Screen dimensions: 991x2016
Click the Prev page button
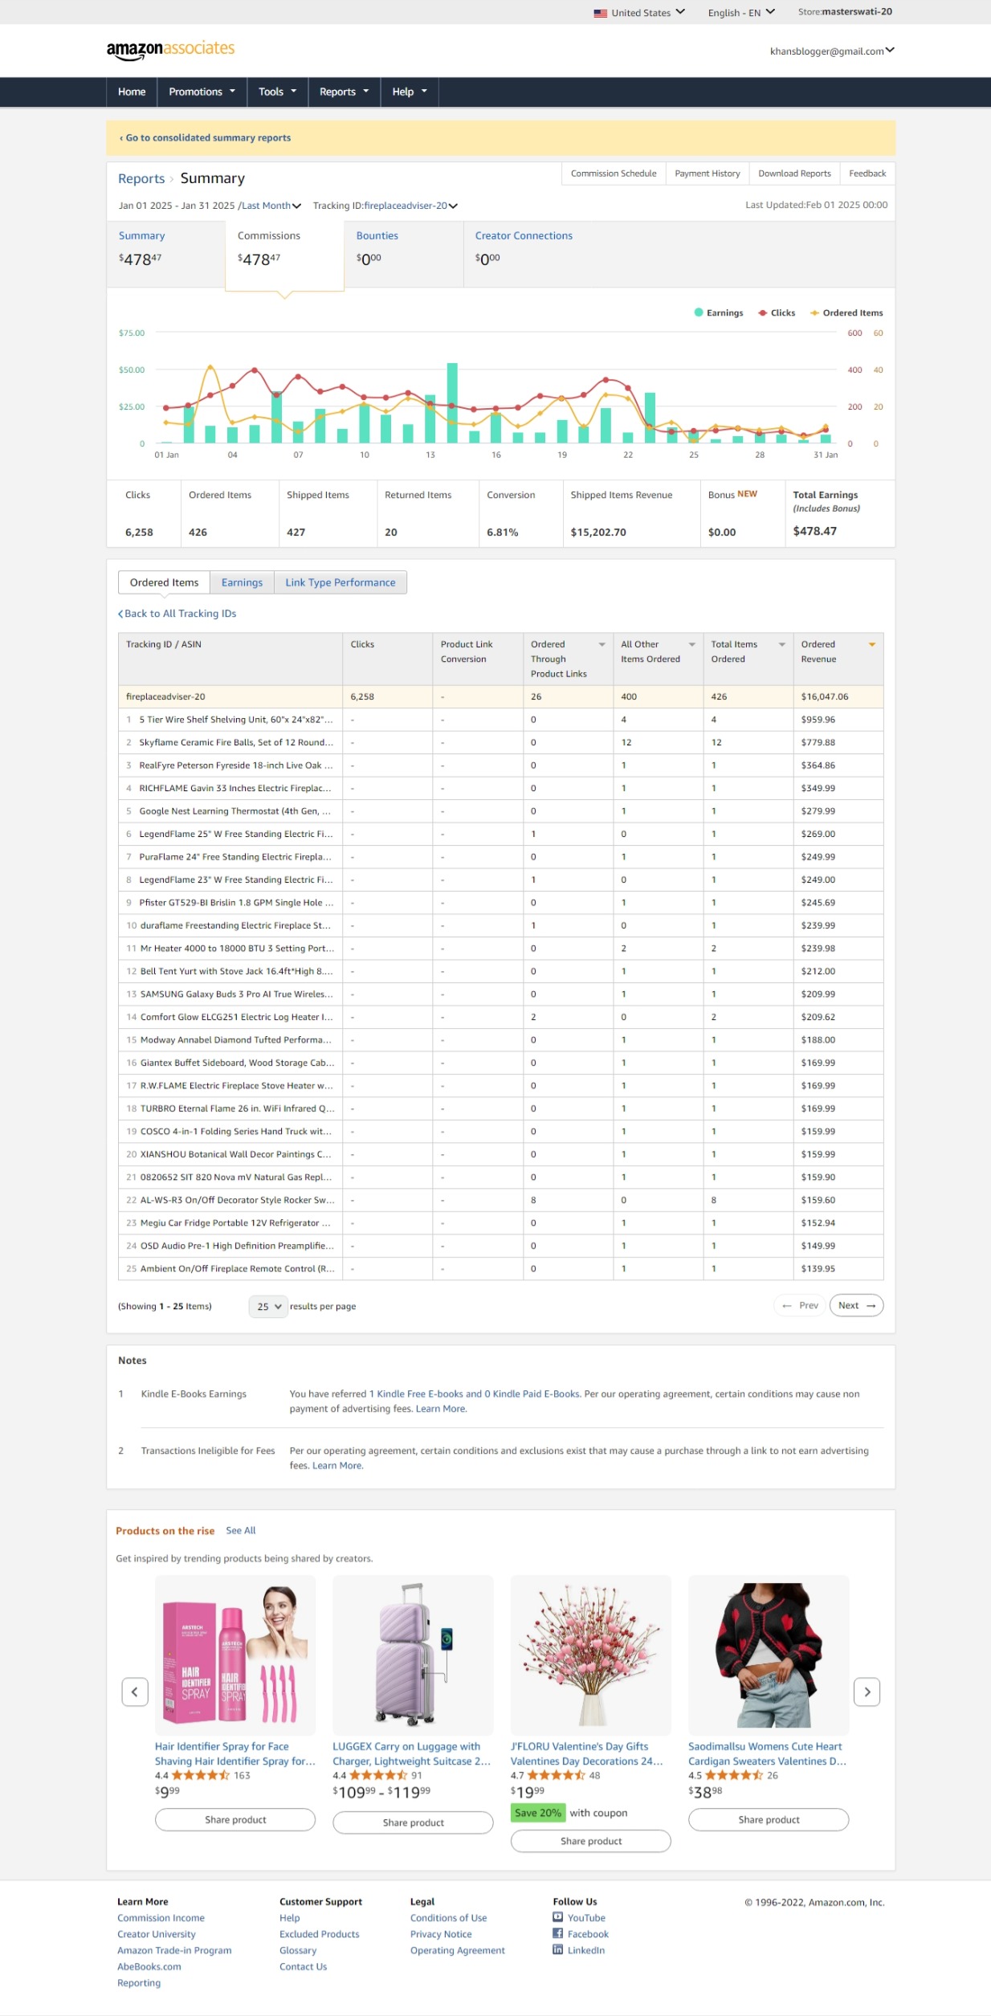click(800, 1305)
